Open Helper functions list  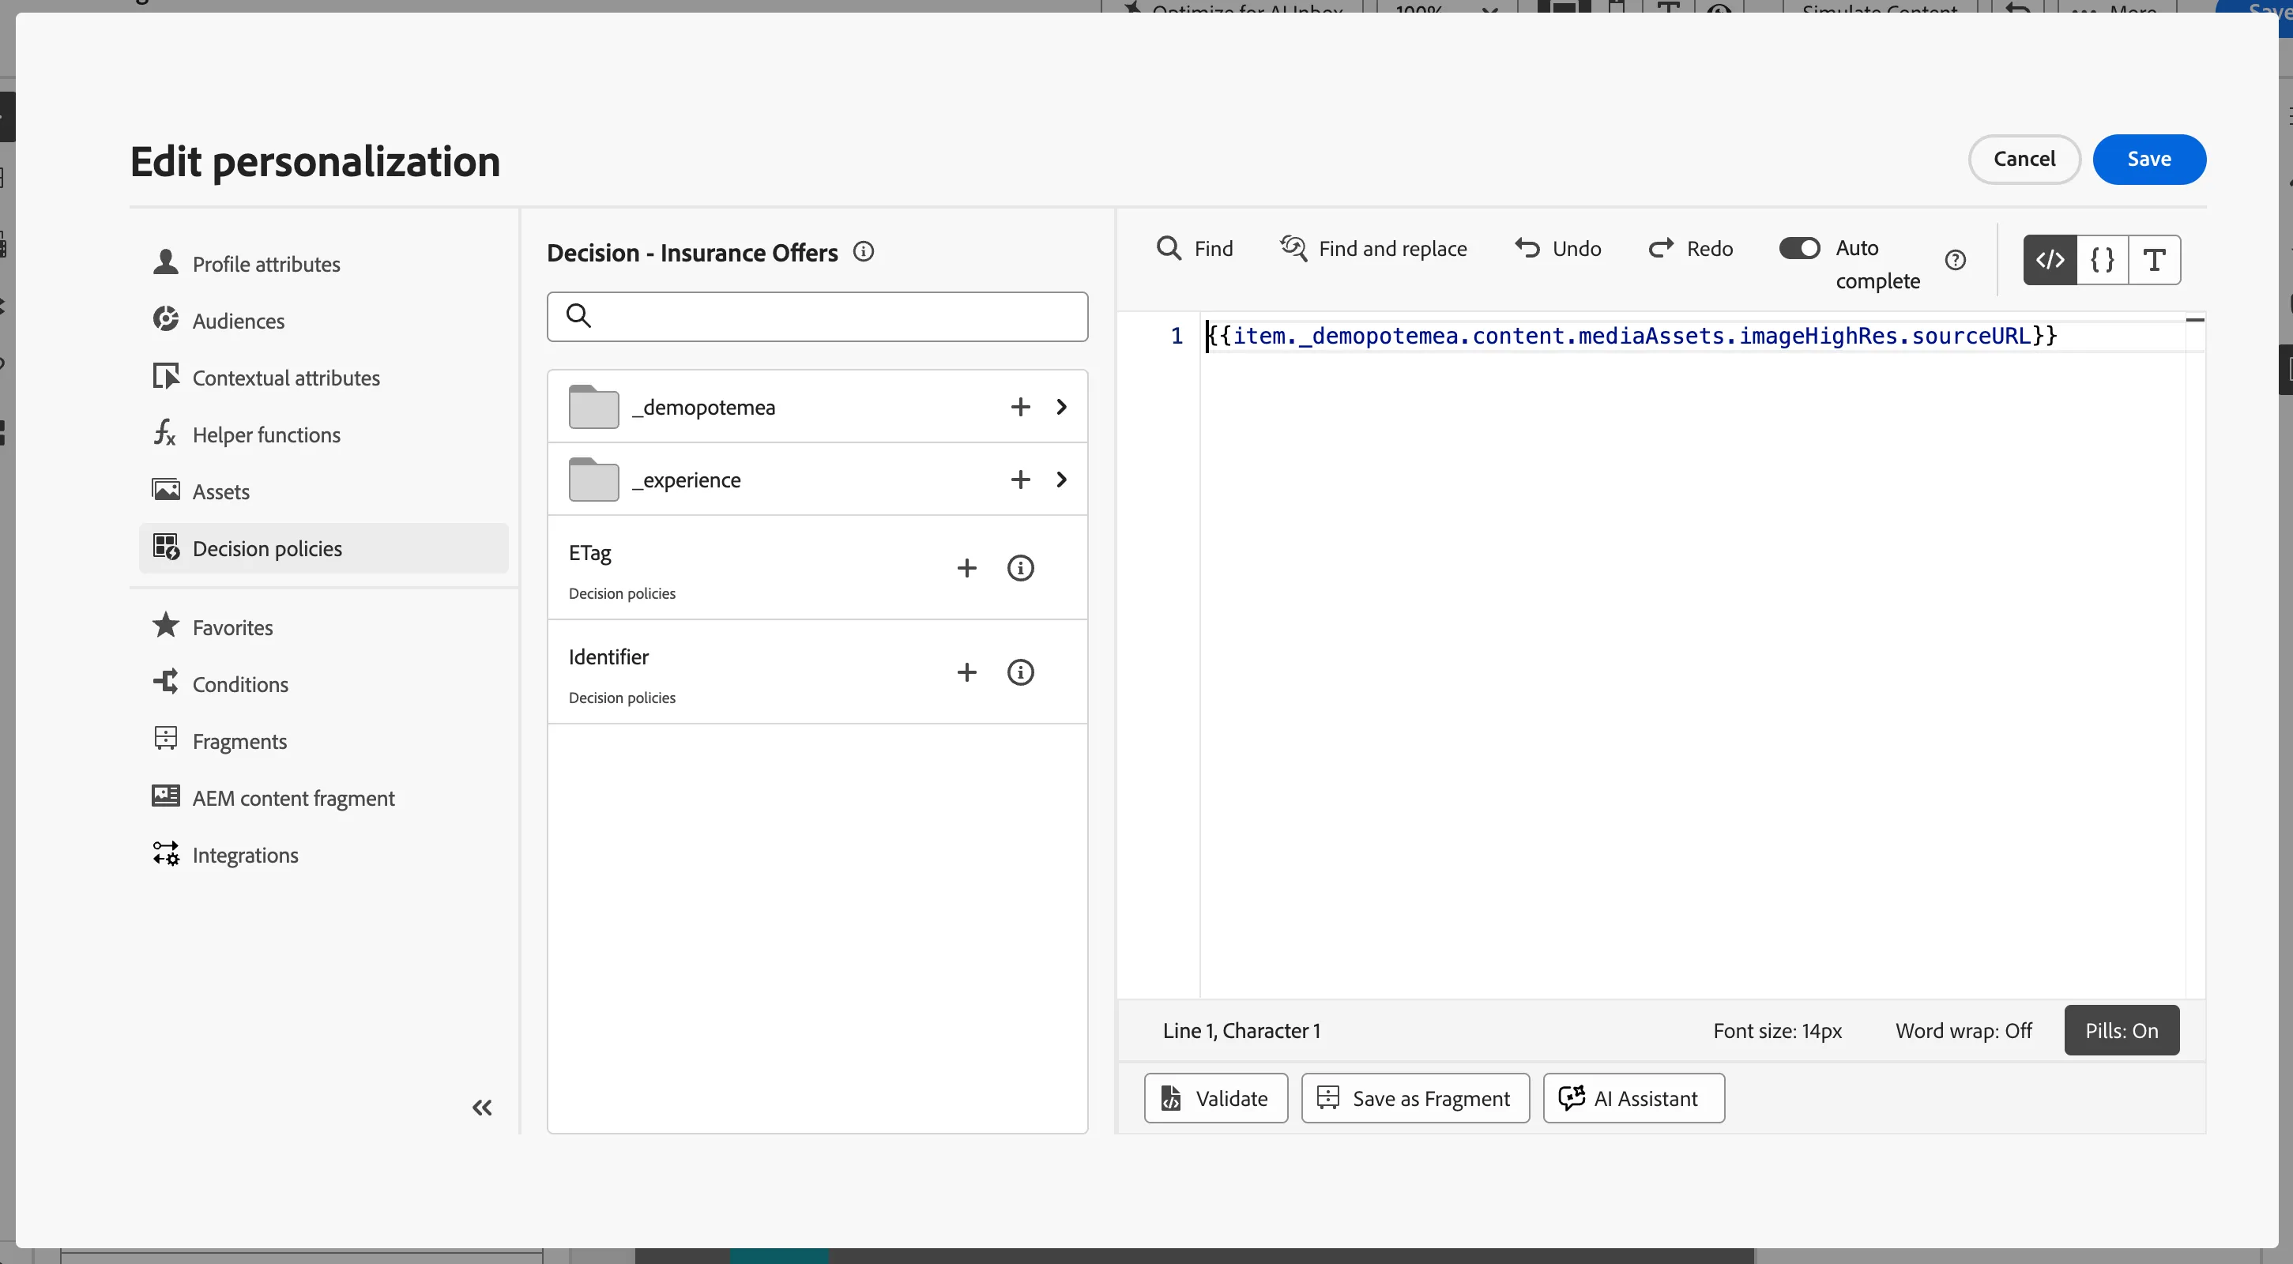pos(323,434)
